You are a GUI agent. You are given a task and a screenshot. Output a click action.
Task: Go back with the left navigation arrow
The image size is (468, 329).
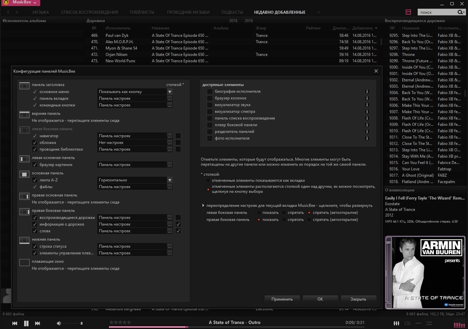point(8,12)
